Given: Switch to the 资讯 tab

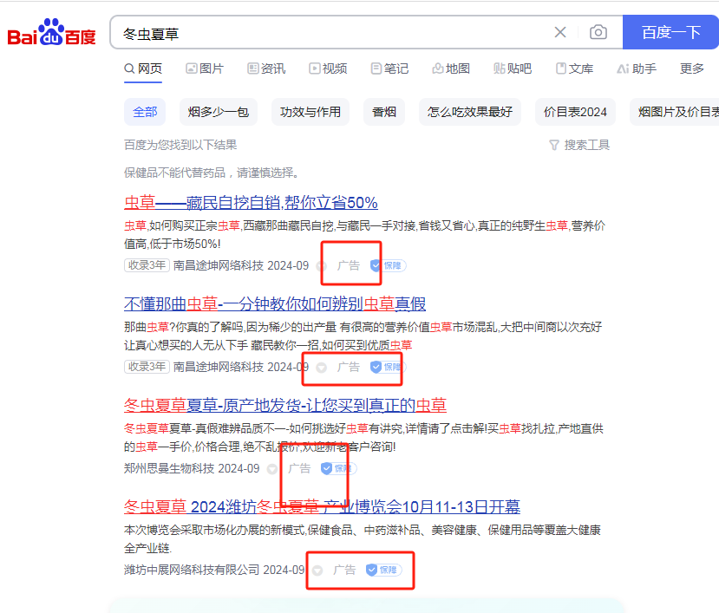Looking at the screenshot, I should [272, 68].
